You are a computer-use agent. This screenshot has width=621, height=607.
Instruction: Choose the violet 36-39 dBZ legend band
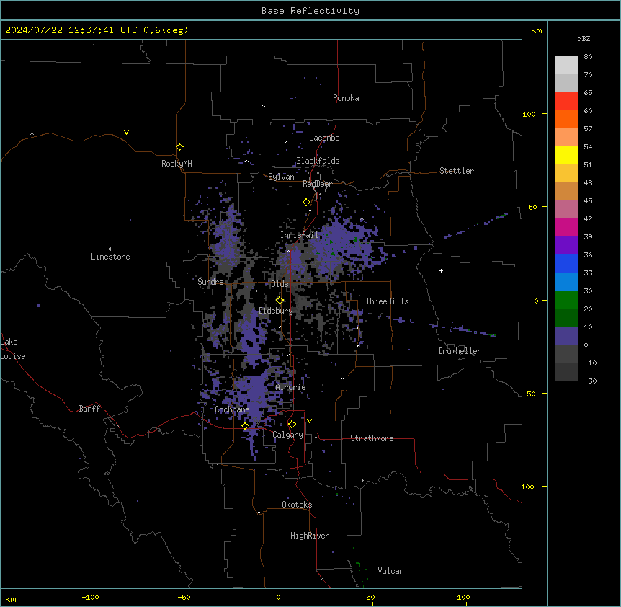coord(566,246)
